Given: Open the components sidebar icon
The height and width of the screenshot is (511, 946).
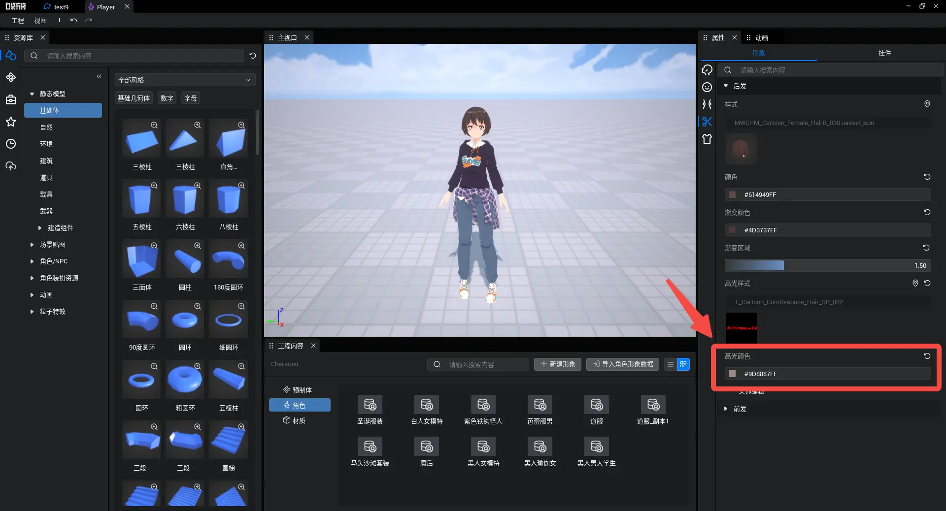Looking at the screenshot, I should pos(10,77).
